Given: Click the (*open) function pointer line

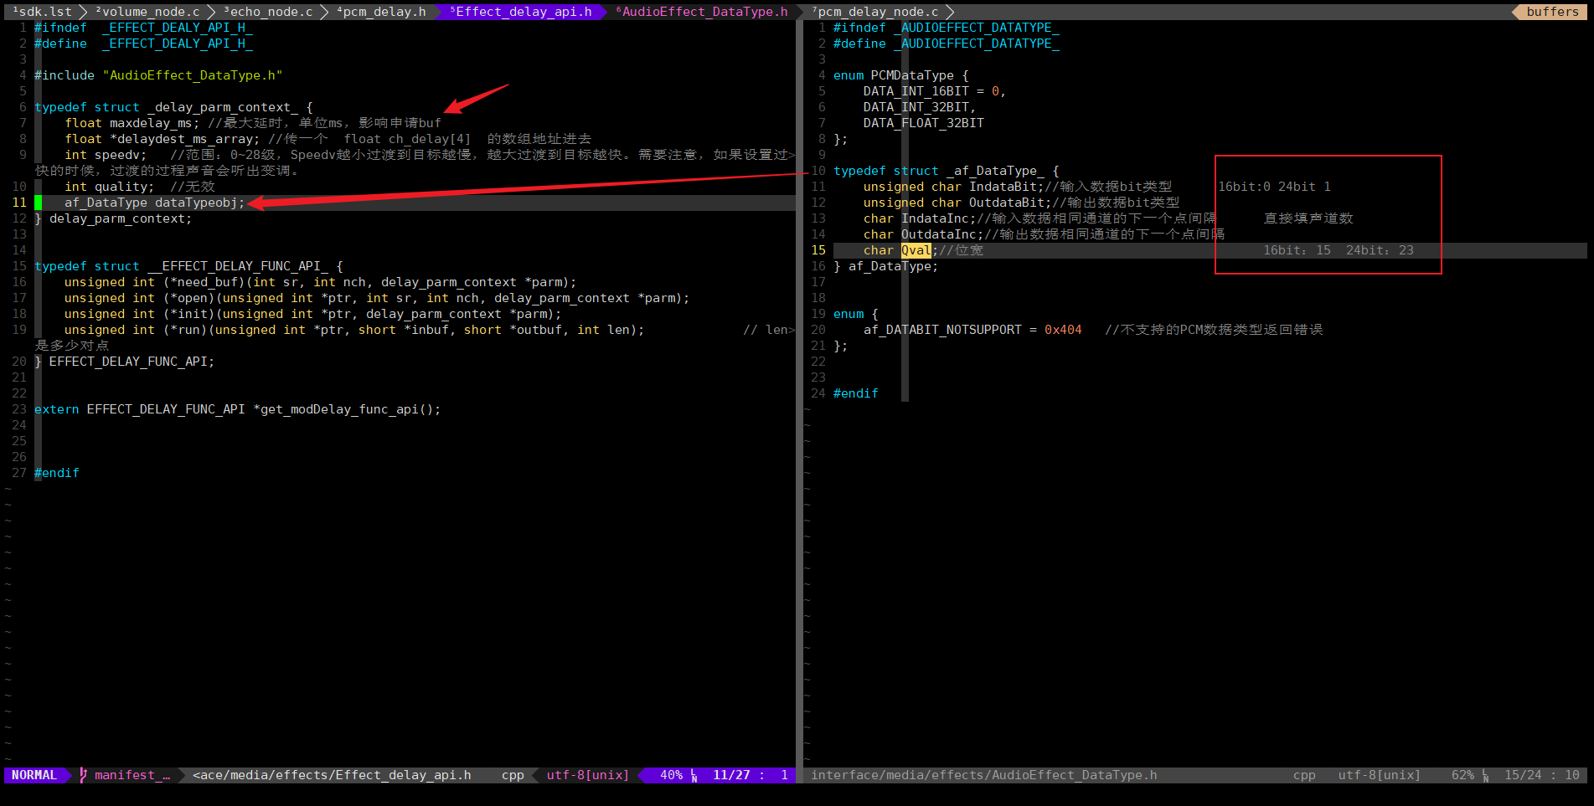Looking at the screenshot, I should coord(377,298).
